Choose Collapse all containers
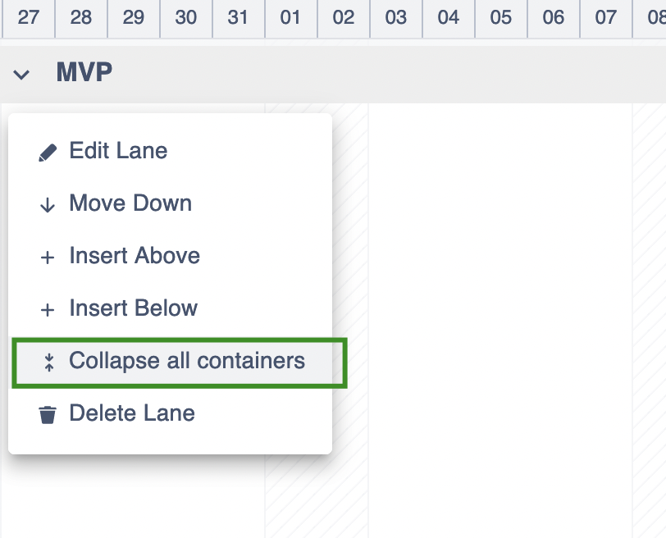Viewport: 666px width, 538px height. tap(187, 361)
